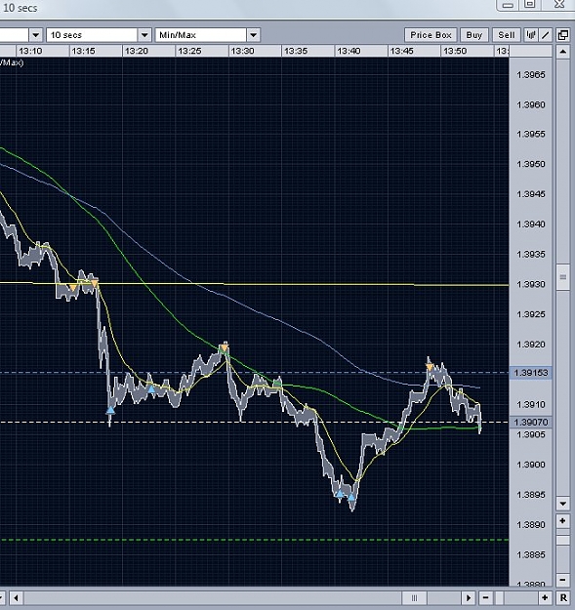The height and width of the screenshot is (610, 575).
Task: Expand the leftmost cut-off dropdown arrow
Action: (35, 35)
